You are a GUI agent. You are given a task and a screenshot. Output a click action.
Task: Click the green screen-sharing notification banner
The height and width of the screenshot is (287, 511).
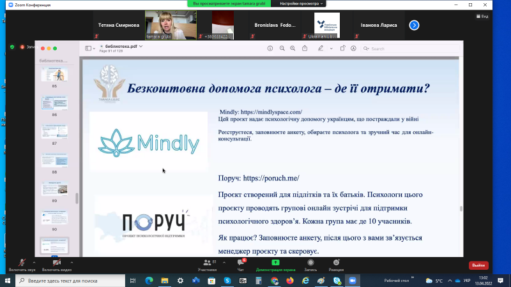(x=229, y=4)
